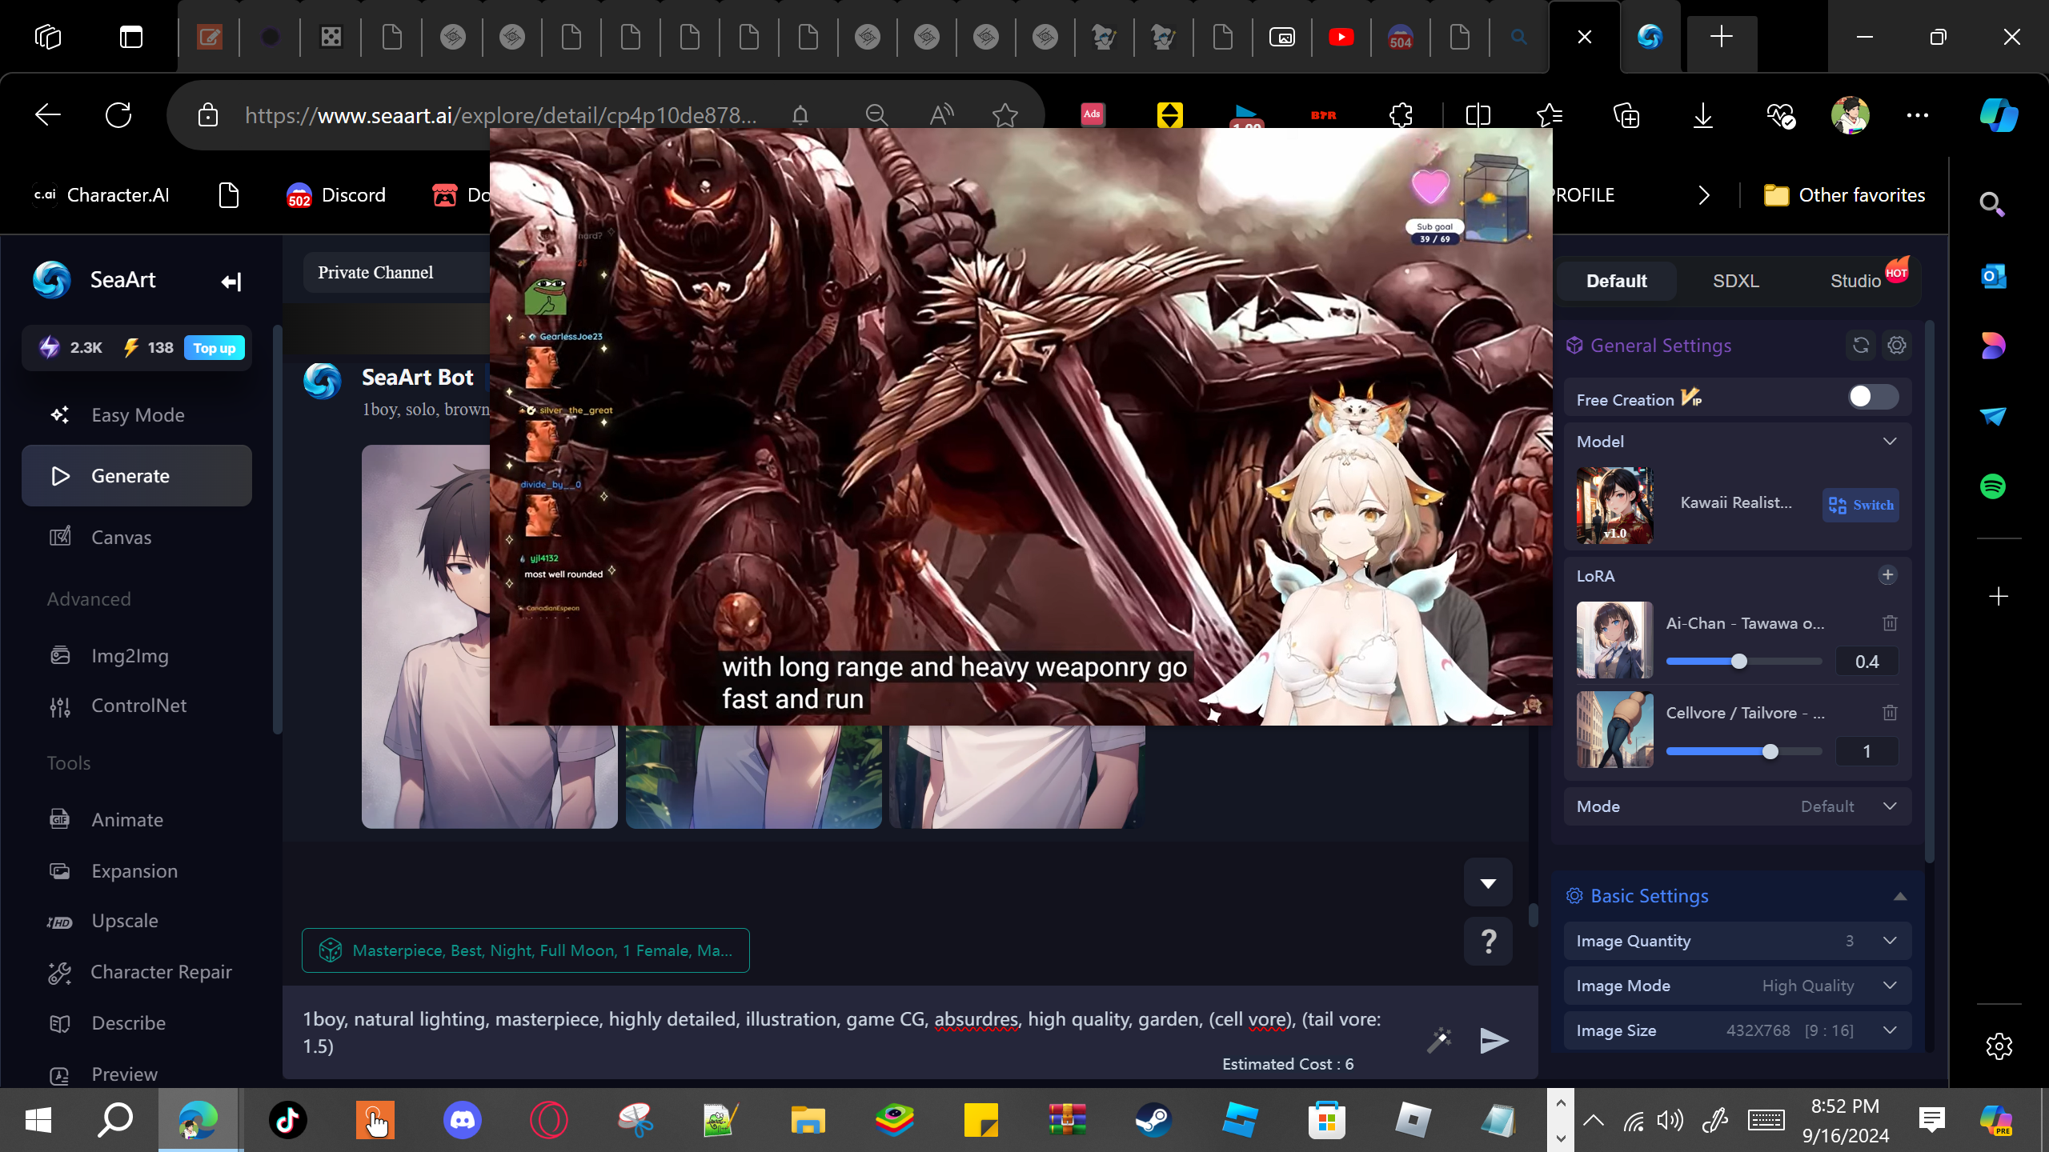Open Telegram in the Edge sidebar
Screen dimensions: 2049x1152
(1993, 416)
